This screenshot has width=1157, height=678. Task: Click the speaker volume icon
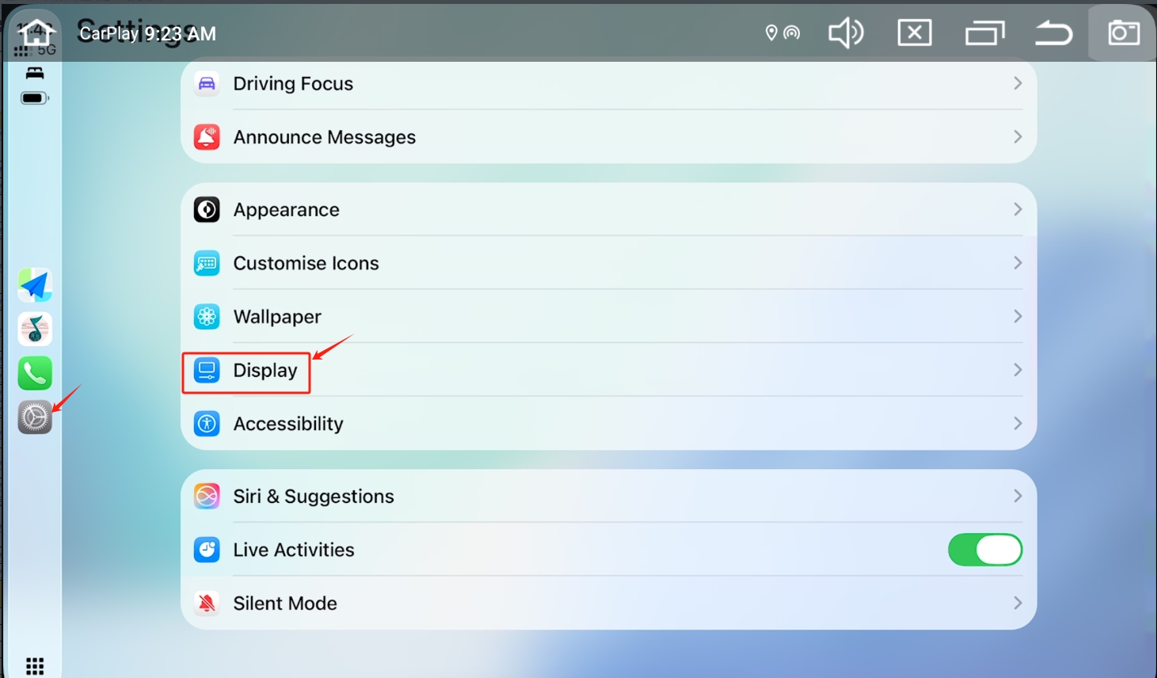(845, 33)
